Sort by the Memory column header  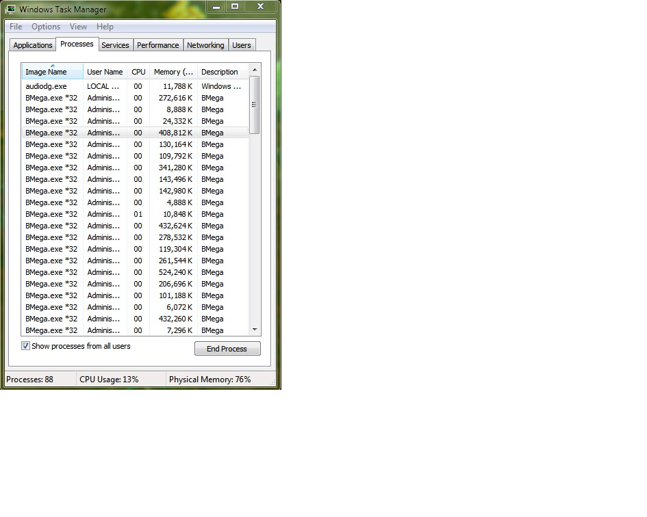(173, 72)
